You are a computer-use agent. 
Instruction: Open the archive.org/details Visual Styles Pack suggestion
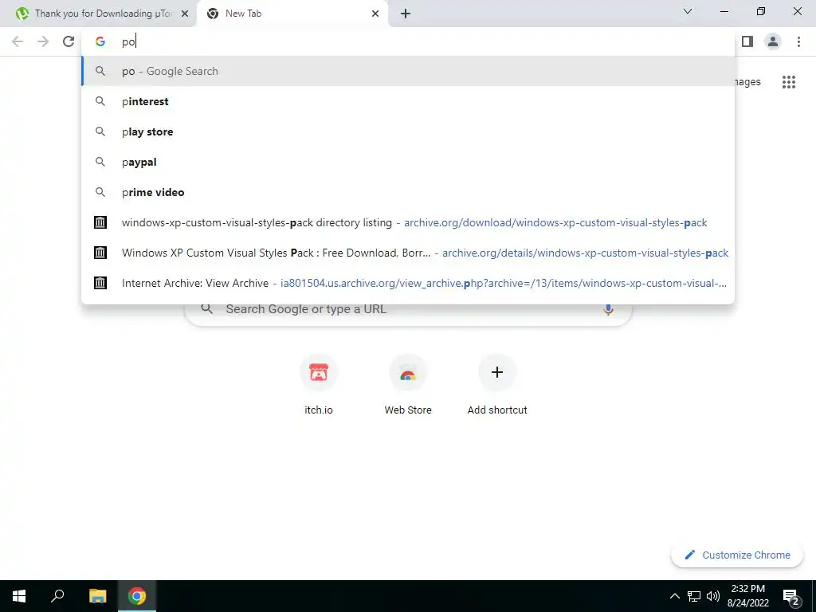[409, 253]
